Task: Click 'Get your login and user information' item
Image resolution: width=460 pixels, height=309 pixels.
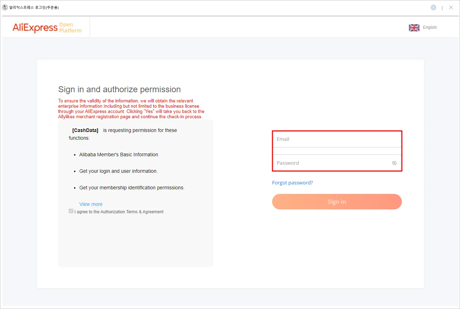Action: click(x=118, y=171)
